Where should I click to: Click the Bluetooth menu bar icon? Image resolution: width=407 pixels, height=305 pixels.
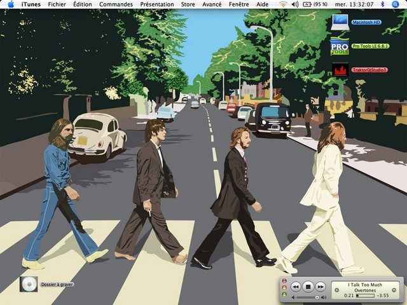[x=382, y=4]
